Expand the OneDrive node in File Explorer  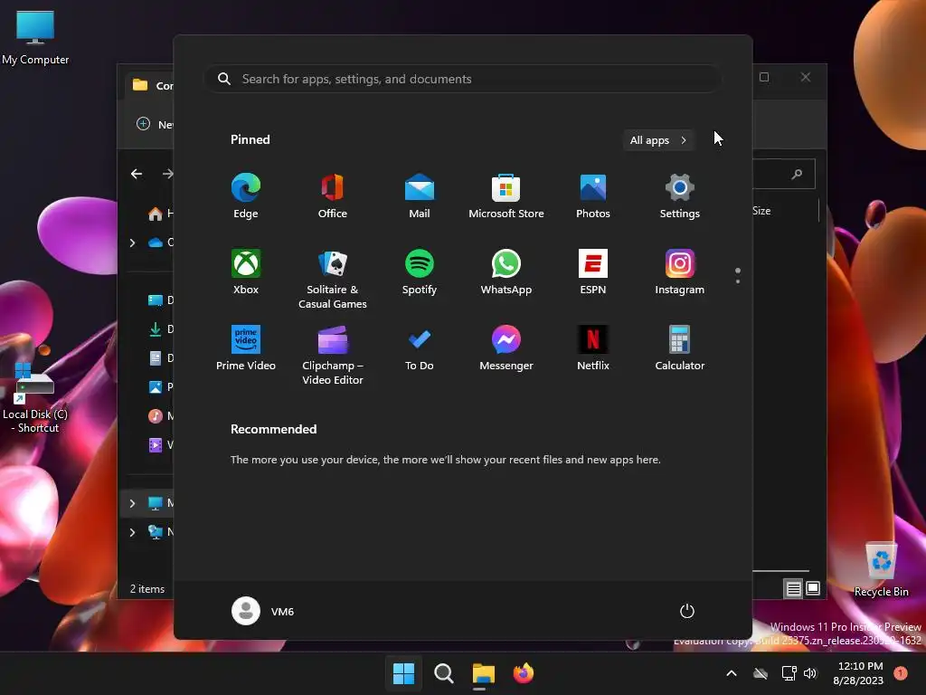tap(132, 243)
